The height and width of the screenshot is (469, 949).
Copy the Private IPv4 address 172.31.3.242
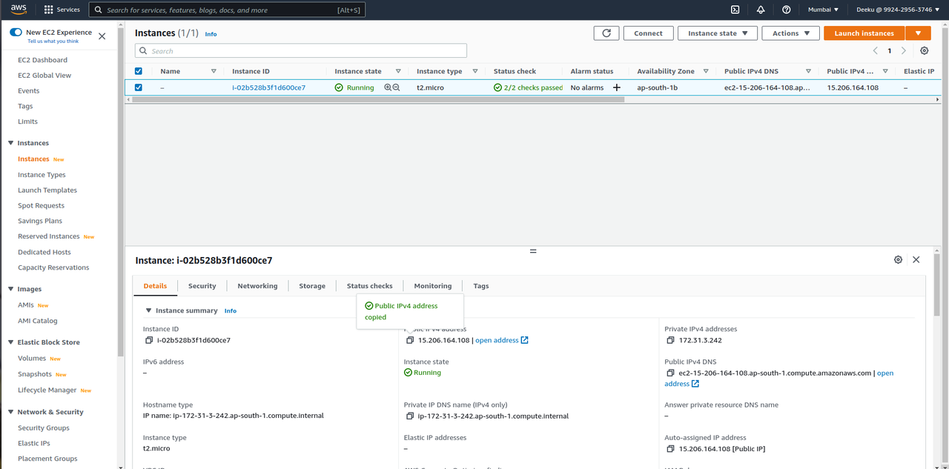point(671,341)
